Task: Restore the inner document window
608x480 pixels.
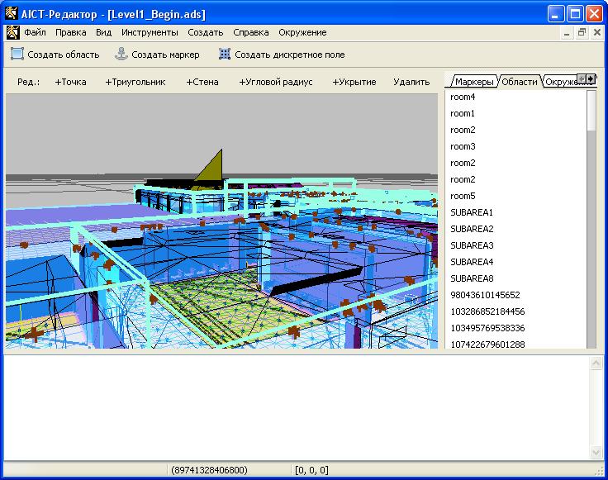Action: coord(582,33)
